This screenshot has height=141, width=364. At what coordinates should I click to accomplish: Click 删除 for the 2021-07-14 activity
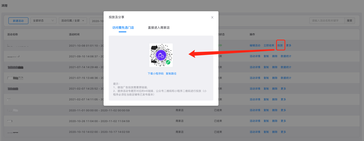tap(275, 67)
